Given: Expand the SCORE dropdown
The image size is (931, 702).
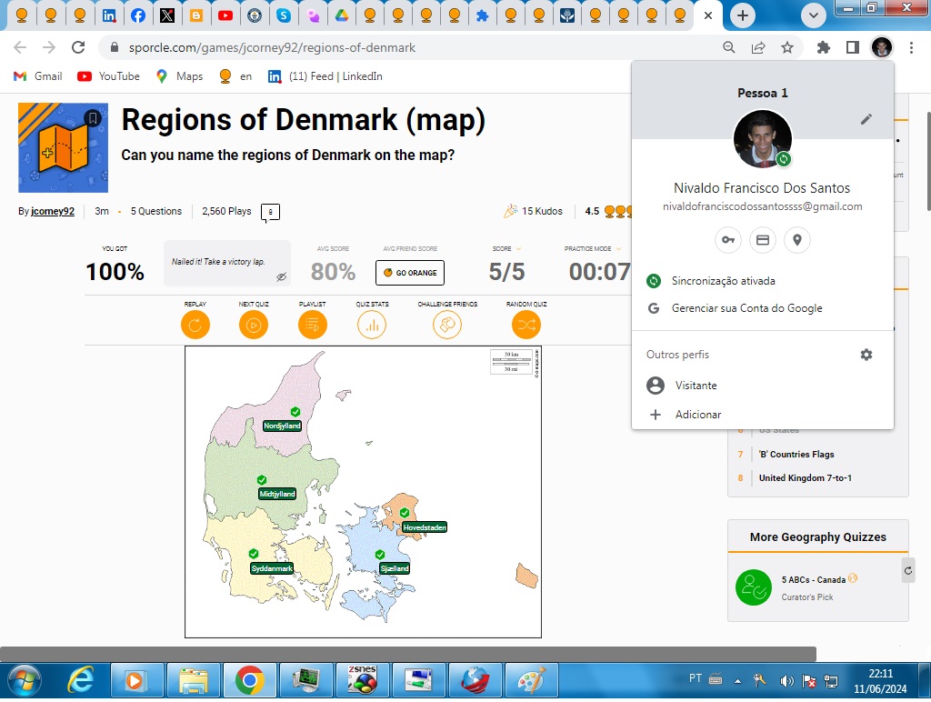Looking at the screenshot, I should 517,250.
